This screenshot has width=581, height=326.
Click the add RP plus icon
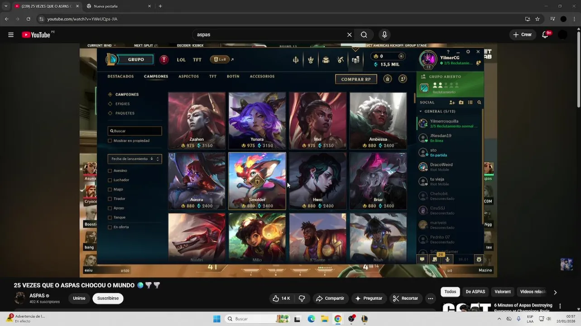401,56
